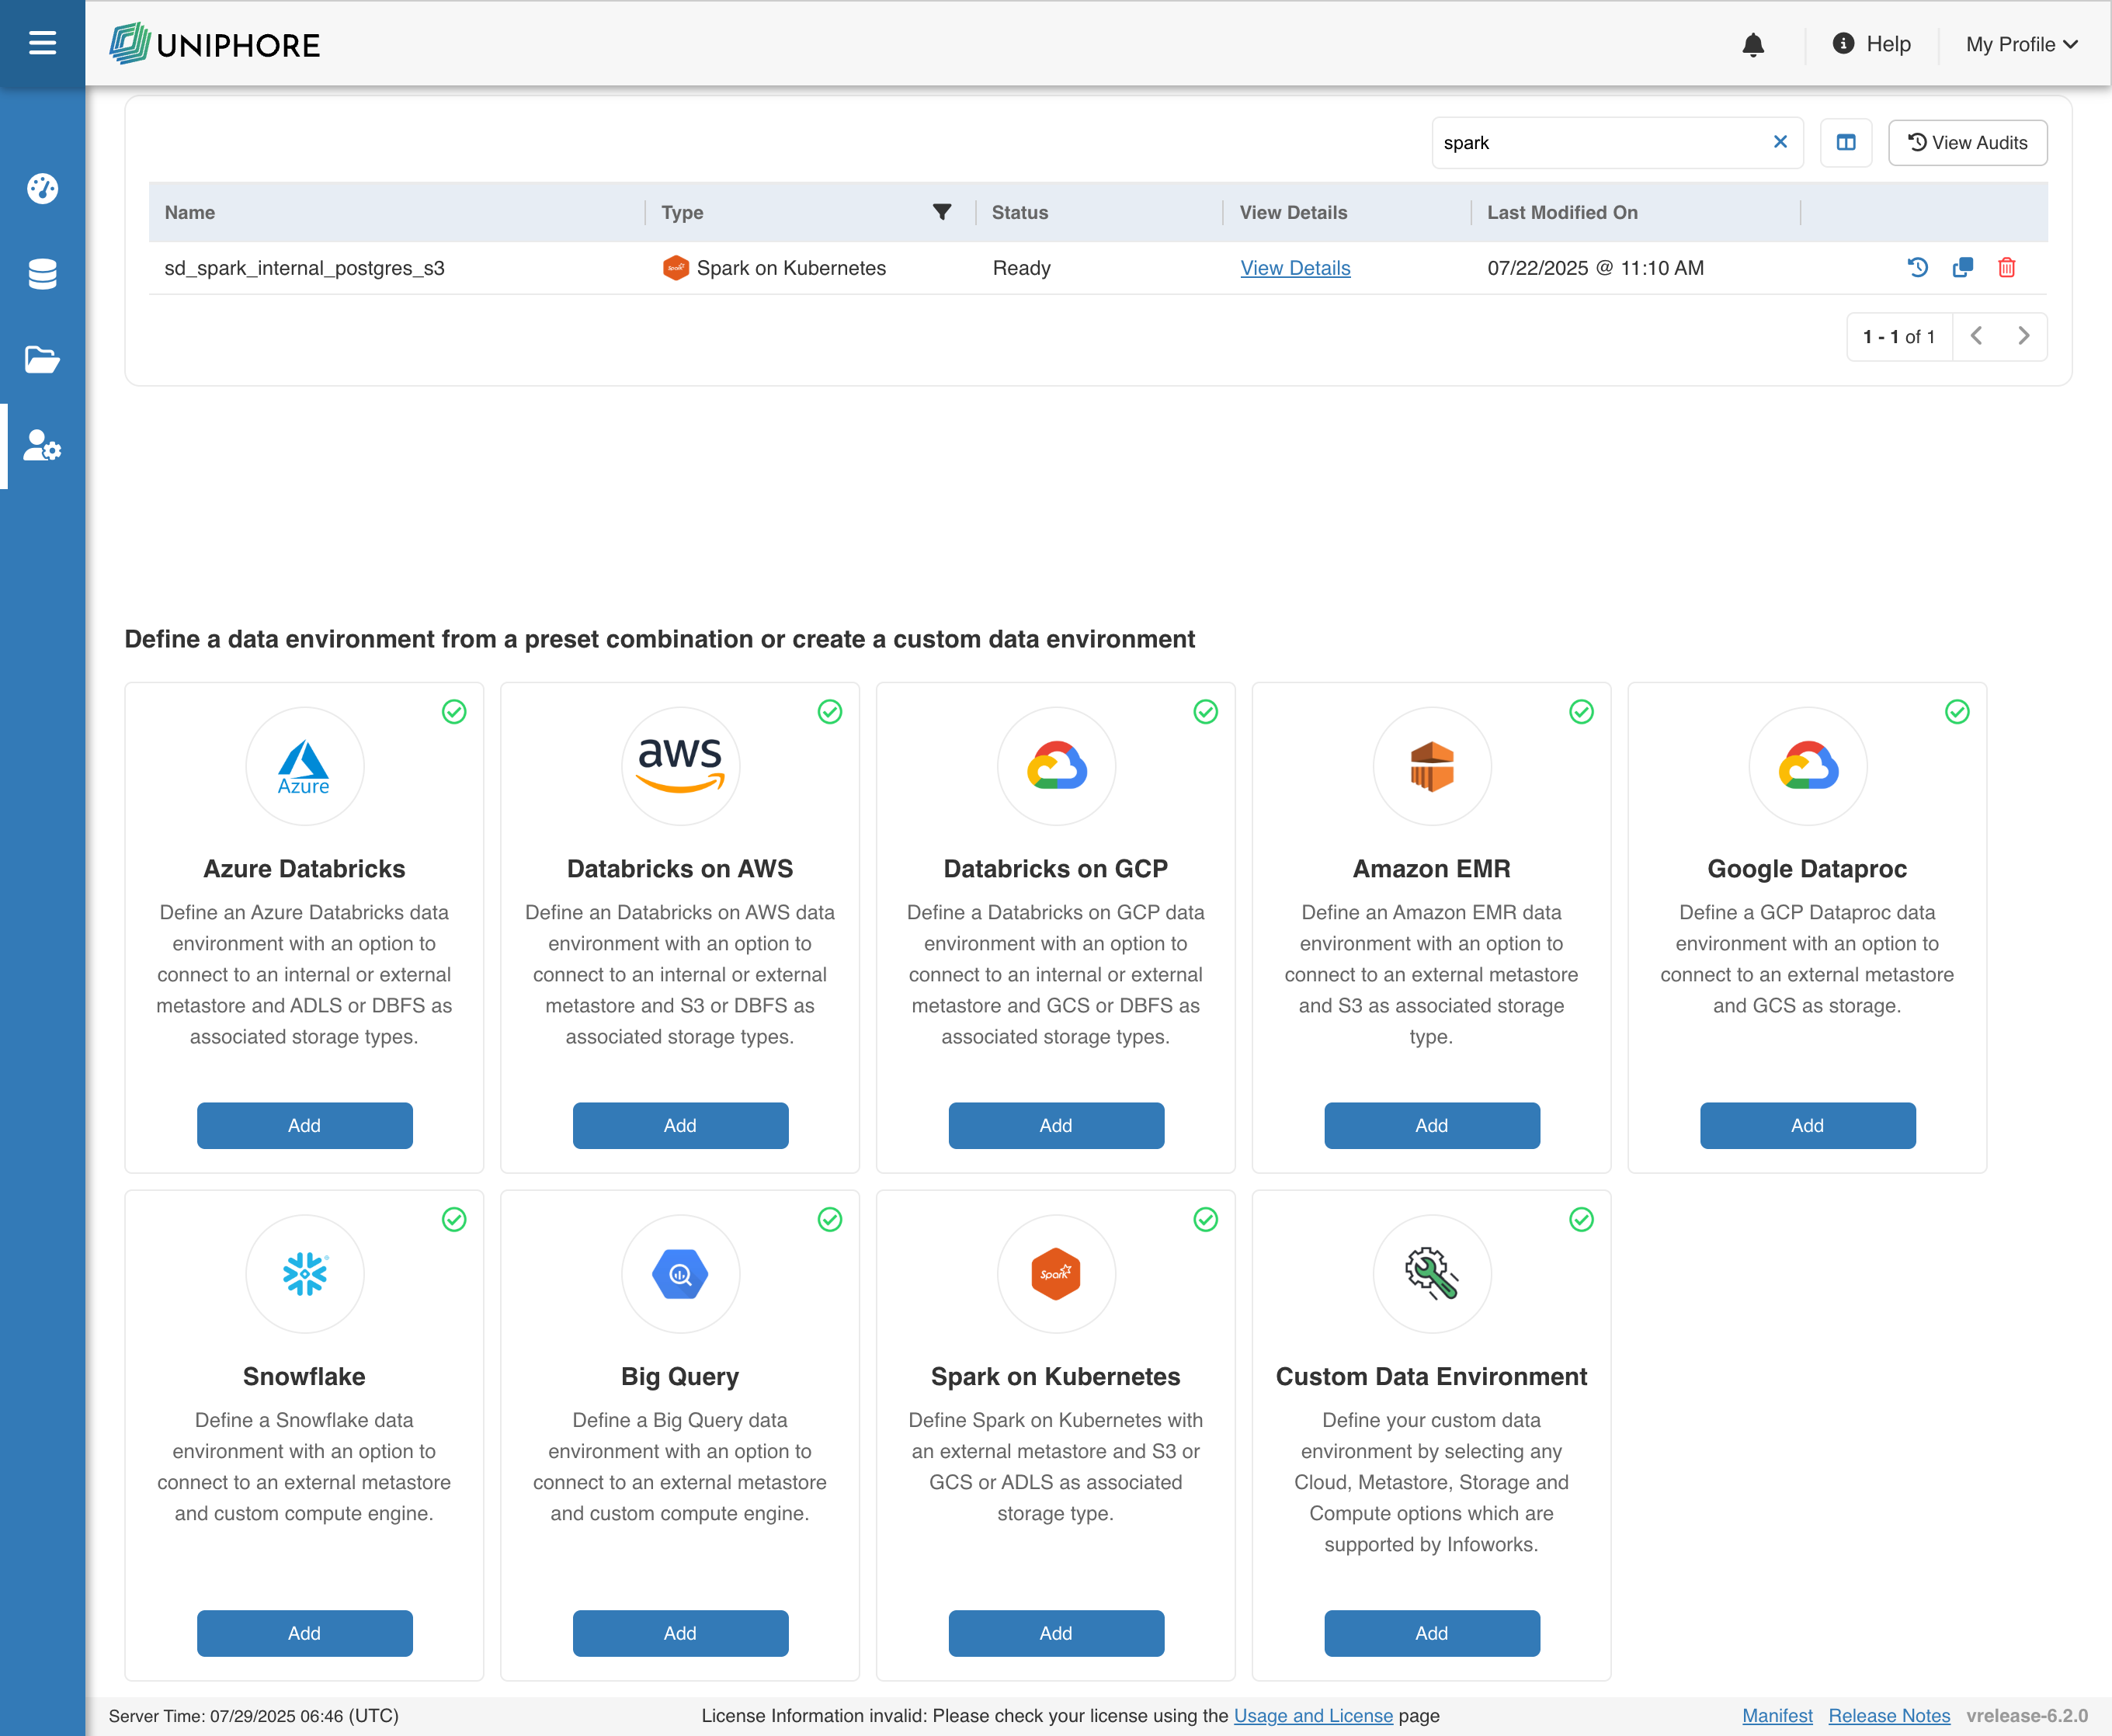Select the sd_spark_internal_postgres_s3 row name
This screenshot has height=1736, width=2112.
(x=304, y=268)
